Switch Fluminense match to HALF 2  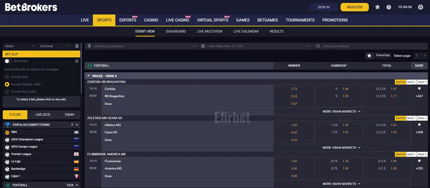point(422,154)
